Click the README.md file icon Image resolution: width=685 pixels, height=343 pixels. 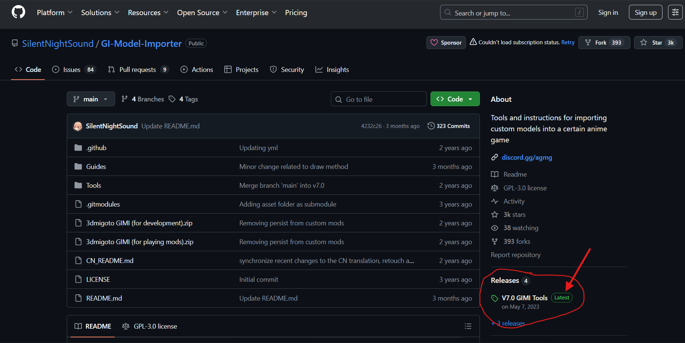[x=78, y=298]
